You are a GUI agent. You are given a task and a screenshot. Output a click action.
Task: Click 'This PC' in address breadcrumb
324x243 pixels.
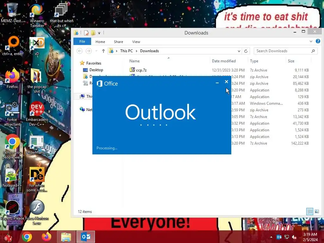[127, 51]
